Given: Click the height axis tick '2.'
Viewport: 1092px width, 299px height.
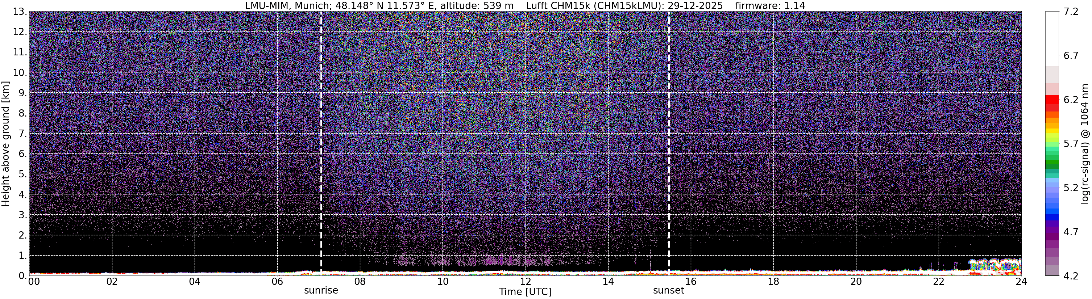Looking at the screenshot, I should tap(22, 236).
